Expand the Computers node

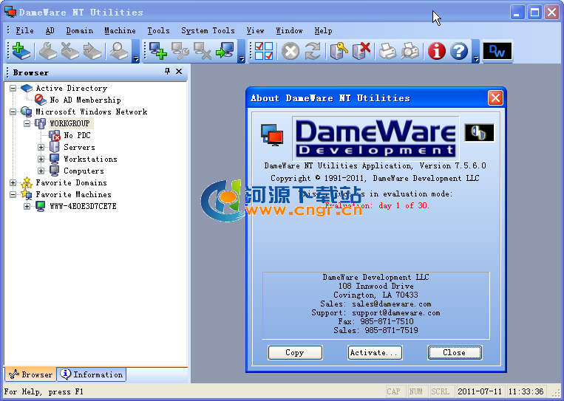coord(41,171)
